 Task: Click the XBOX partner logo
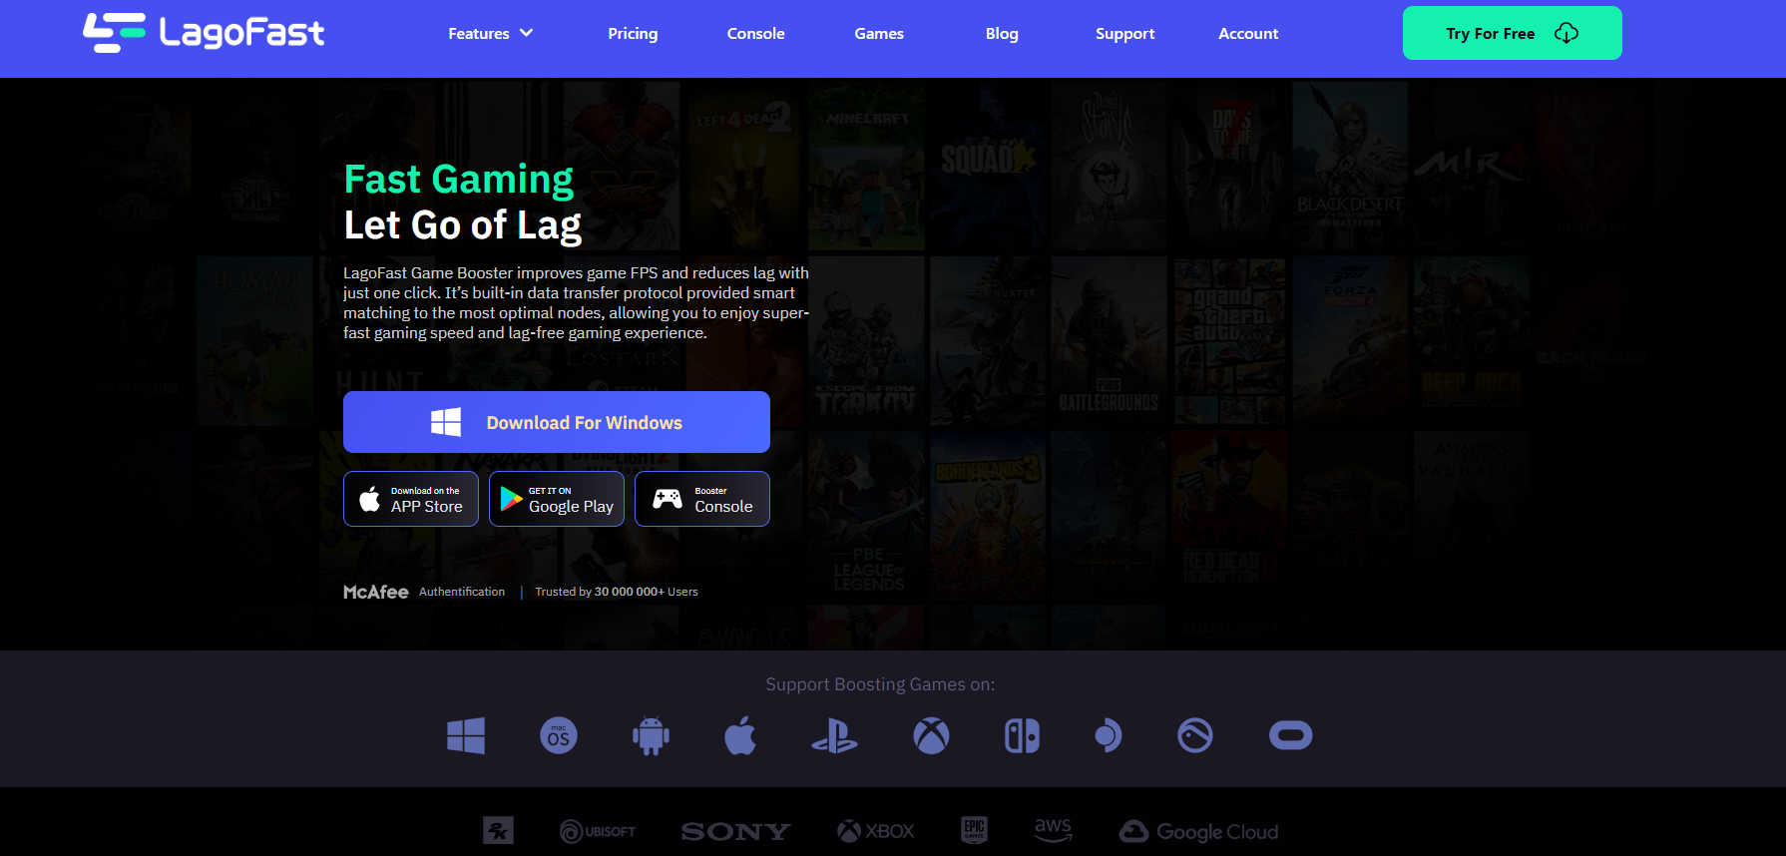[x=876, y=831]
